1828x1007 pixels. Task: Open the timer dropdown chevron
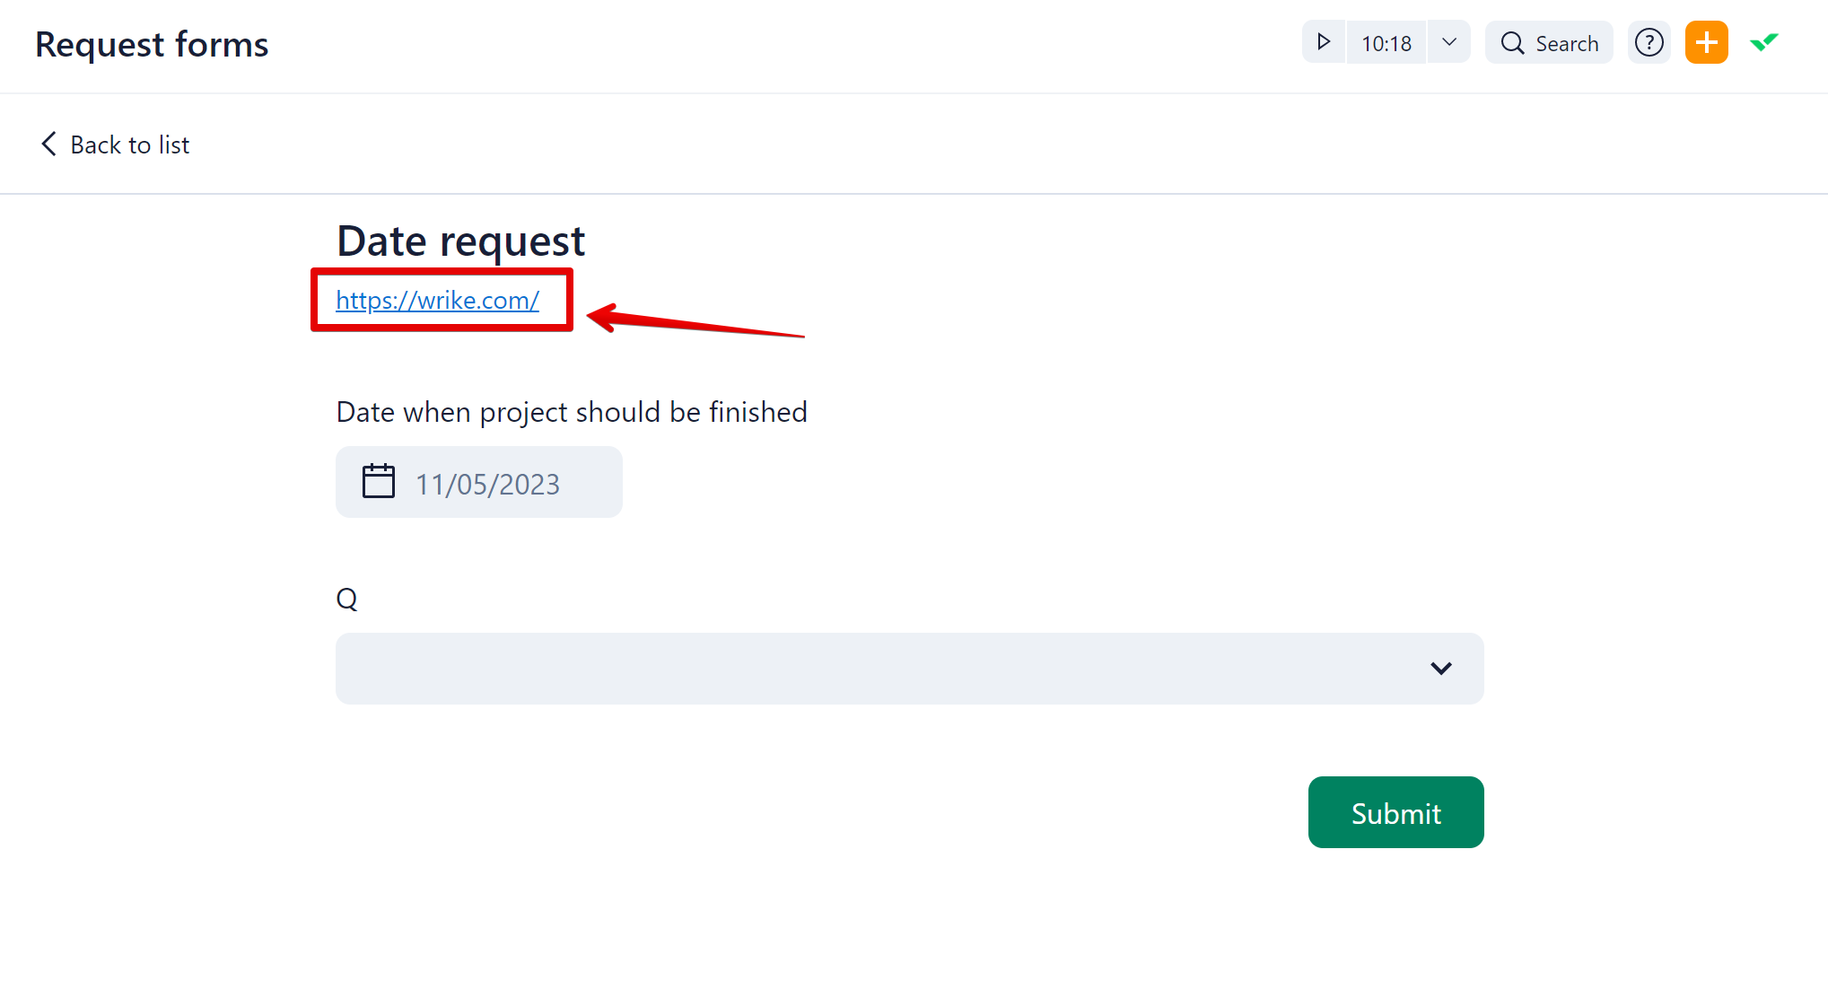click(x=1448, y=42)
